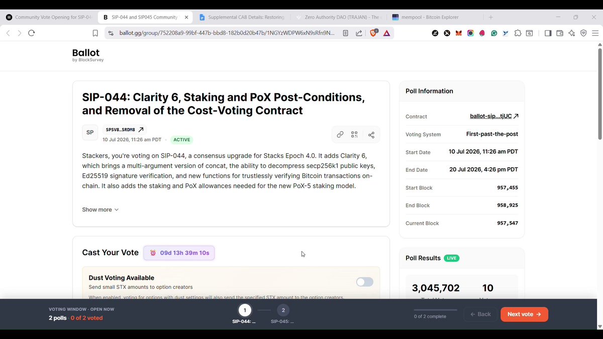
Task: Copy the poll link icon
Action: click(340, 135)
